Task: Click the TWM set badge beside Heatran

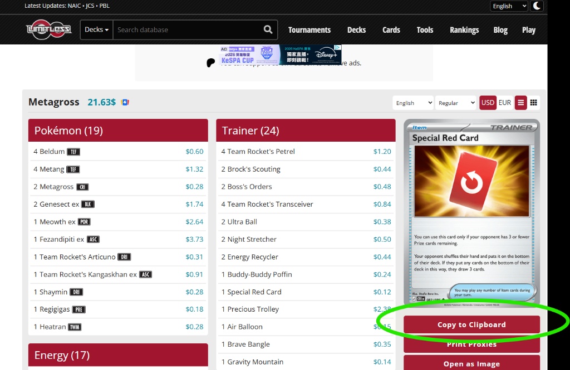Action: (75, 327)
